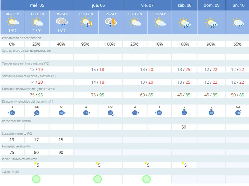Click the NO 20 wind direction icon

coord(110,113)
